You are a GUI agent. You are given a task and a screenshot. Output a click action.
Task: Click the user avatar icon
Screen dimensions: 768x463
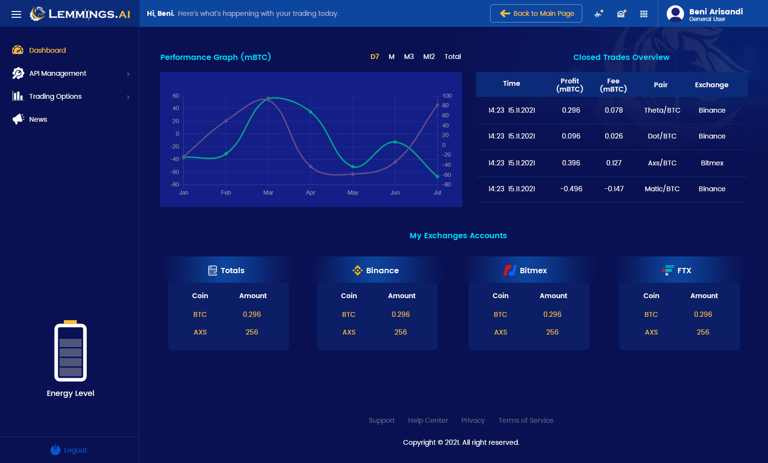click(x=675, y=13)
